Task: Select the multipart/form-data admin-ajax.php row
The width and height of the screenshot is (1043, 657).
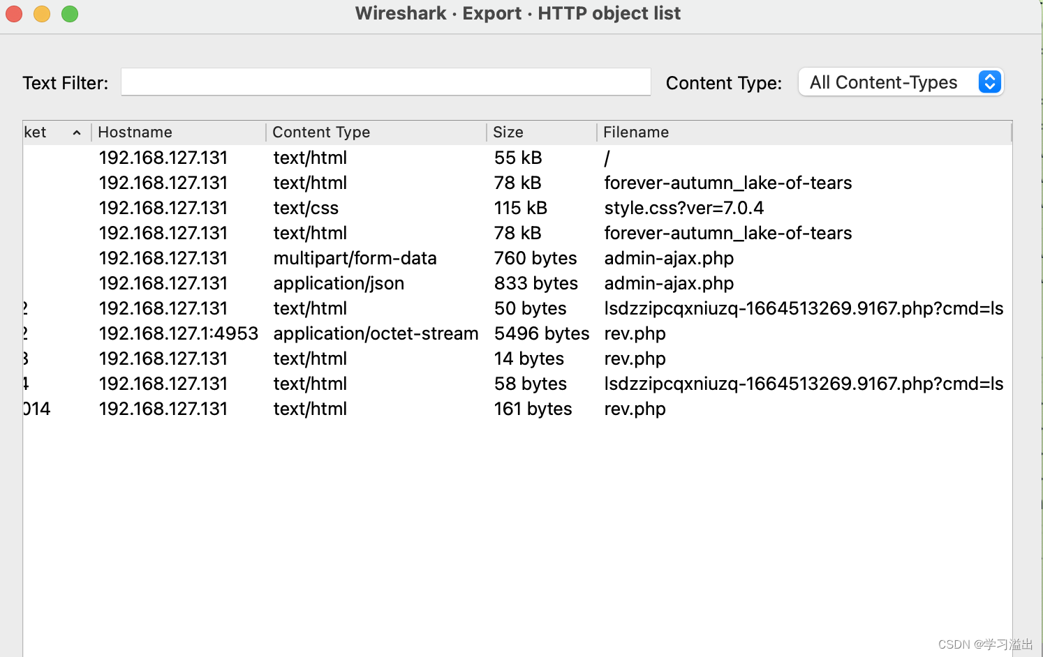Action: tap(517, 258)
